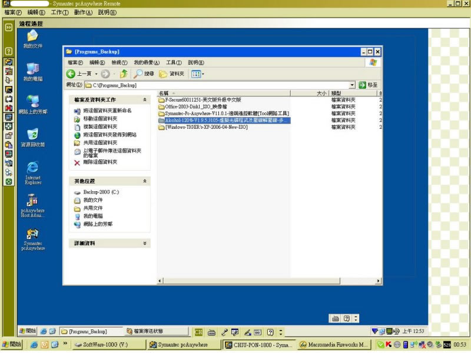This screenshot has height=353, width=471.
Task: Click the command prompt screen sidebar icon
Action: tap(9, 89)
